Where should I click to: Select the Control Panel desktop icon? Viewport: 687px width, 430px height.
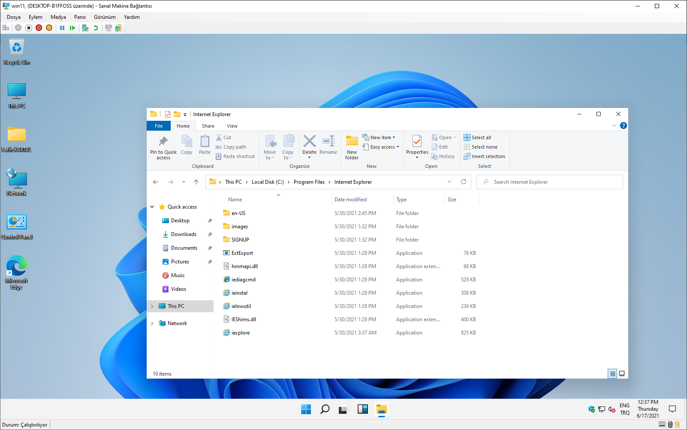(17, 227)
